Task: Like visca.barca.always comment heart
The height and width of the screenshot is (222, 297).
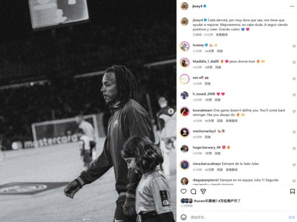Action: 294,165
